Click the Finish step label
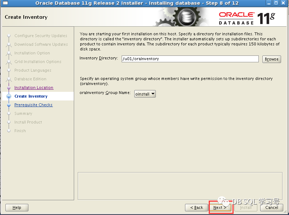 (20, 131)
